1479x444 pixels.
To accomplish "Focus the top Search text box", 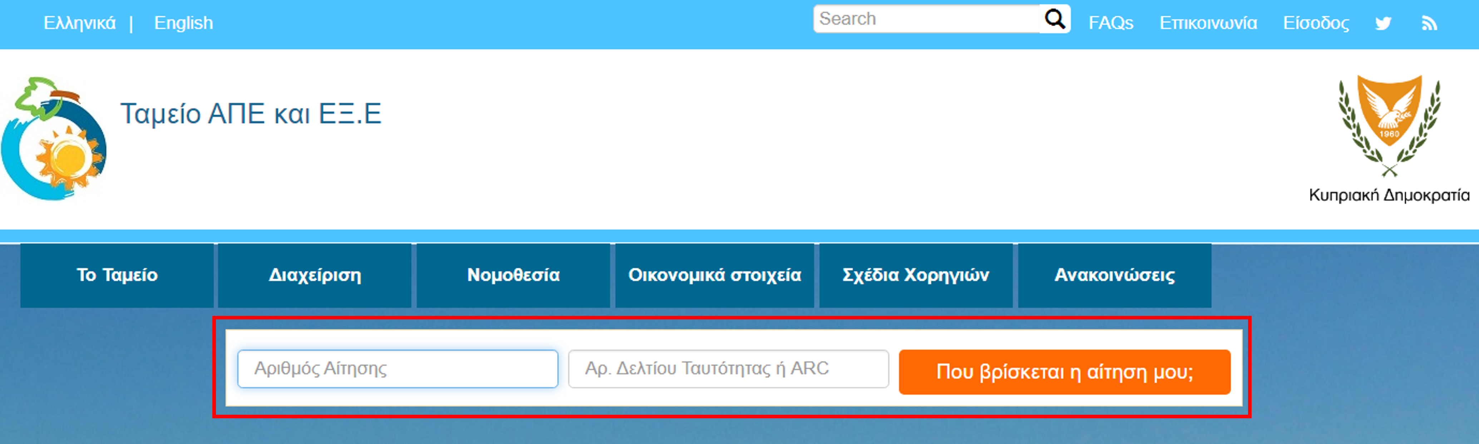I will [926, 19].
